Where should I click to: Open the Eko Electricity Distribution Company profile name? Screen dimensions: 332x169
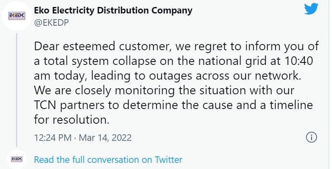[x=113, y=11]
